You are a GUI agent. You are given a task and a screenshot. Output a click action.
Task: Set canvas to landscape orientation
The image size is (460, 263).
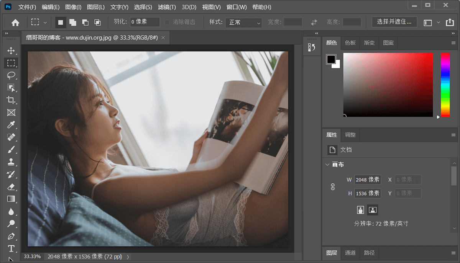tap(372, 209)
